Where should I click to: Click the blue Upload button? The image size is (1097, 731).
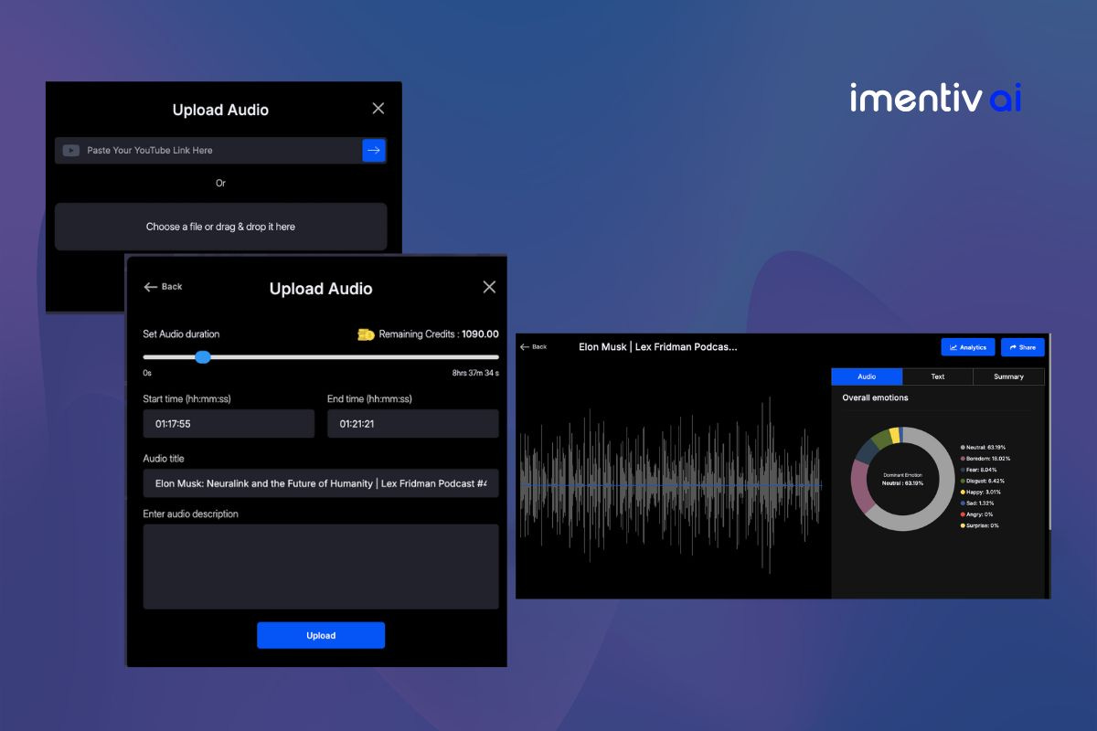tap(321, 635)
